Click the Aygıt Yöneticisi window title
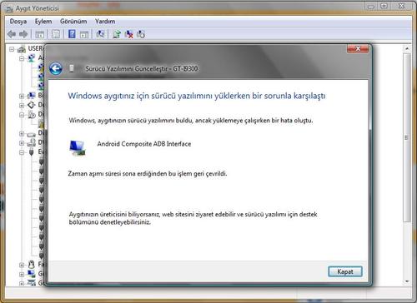The width and height of the screenshot is (417, 303). coord(38,8)
